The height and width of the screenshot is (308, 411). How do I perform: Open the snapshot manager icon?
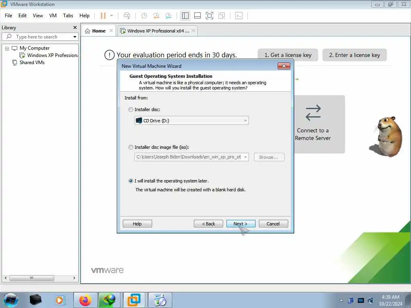tap(168, 16)
